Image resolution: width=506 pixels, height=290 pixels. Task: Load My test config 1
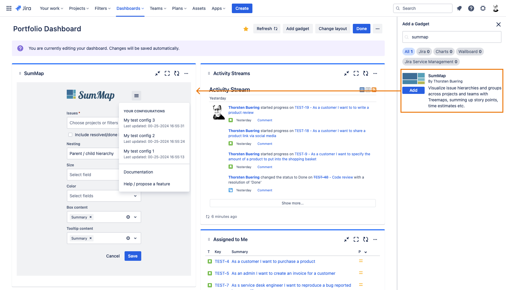pos(154,154)
